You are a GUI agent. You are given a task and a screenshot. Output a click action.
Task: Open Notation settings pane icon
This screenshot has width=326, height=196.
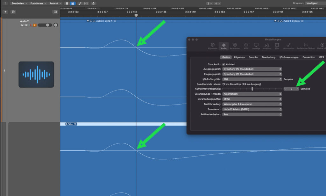click(x=266, y=46)
